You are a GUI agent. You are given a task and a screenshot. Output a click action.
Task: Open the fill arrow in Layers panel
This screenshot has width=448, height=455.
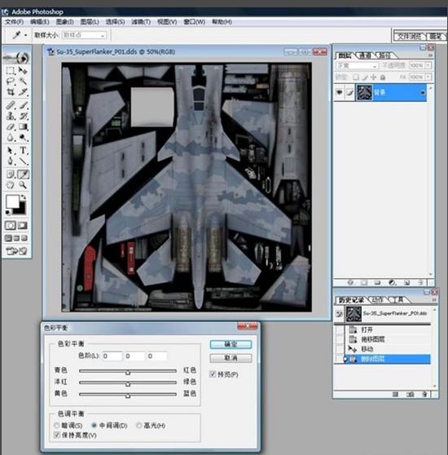pyautogui.click(x=428, y=77)
